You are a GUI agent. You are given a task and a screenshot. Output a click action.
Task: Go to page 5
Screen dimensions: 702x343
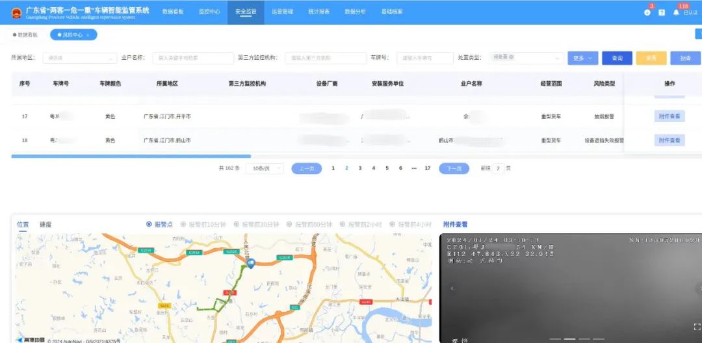[x=387, y=169]
